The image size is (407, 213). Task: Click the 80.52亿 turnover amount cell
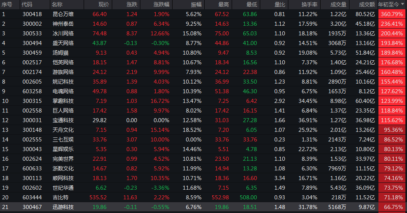(x=365, y=14)
